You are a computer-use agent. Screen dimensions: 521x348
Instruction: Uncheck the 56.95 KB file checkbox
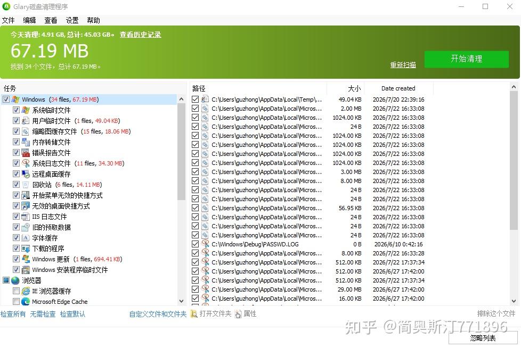tap(196, 208)
